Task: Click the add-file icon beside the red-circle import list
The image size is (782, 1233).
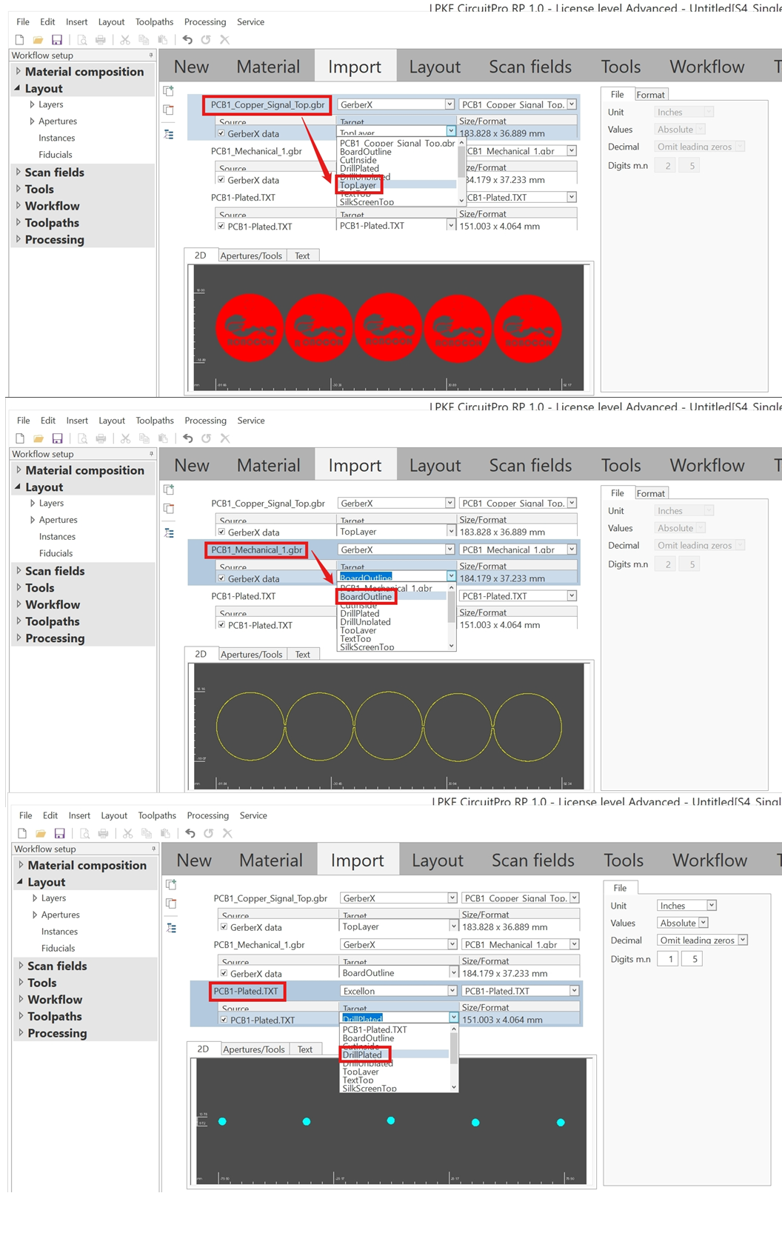Action: [x=169, y=91]
